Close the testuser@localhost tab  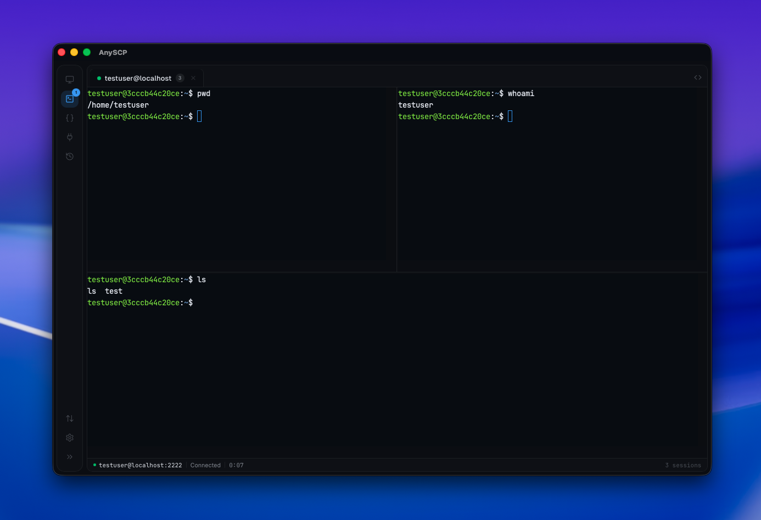(193, 78)
